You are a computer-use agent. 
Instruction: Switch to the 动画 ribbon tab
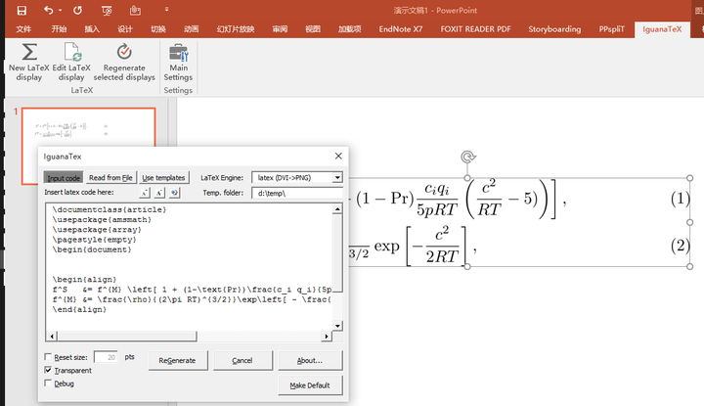(192, 29)
